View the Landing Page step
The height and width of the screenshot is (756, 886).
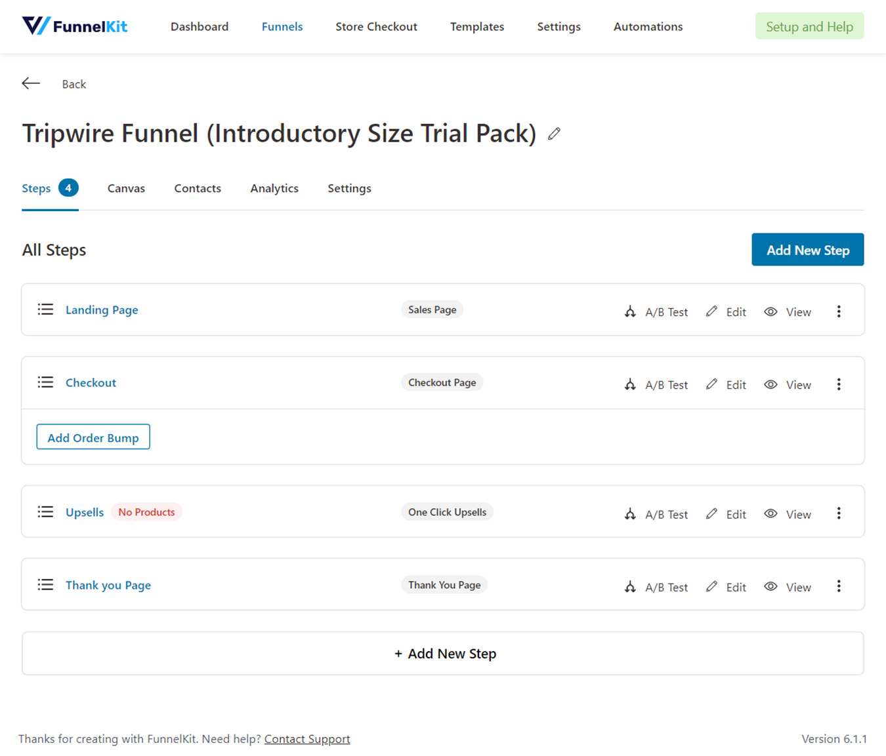point(788,312)
